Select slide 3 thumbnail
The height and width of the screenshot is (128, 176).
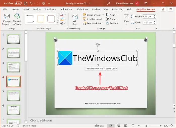pos(14,67)
